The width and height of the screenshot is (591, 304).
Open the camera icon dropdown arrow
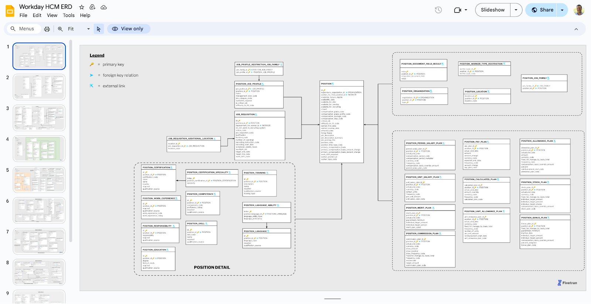466,10
